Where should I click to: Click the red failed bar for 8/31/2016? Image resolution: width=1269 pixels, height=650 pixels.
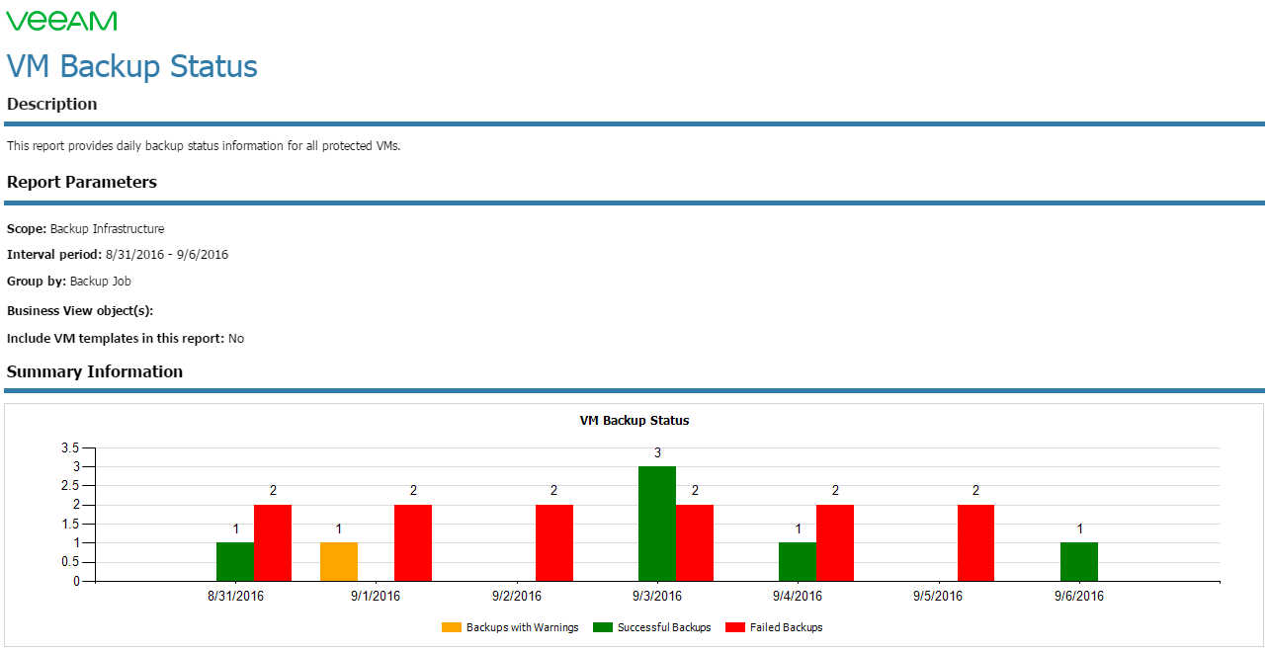(273, 543)
